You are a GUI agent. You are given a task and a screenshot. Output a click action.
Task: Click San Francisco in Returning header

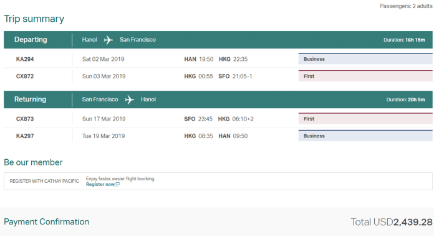(x=100, y=99)
